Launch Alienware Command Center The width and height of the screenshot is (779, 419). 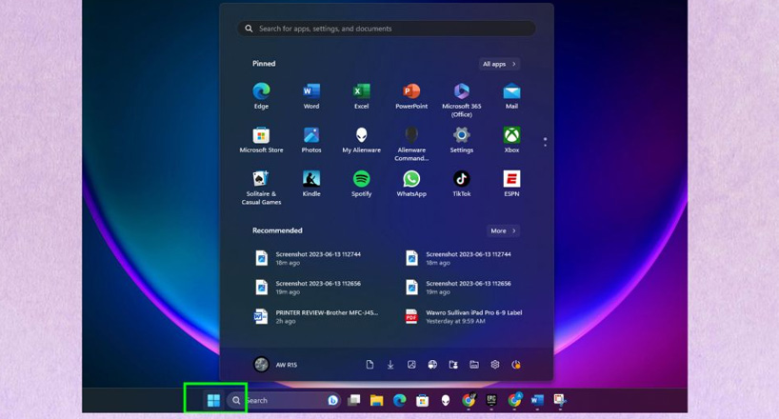point(411,144)
